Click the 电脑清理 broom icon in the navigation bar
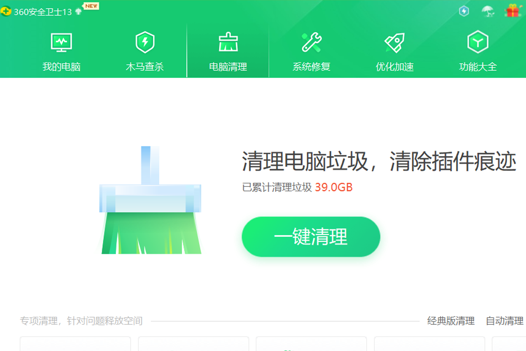Image resolution: width=526 pixels, height=351 pixels. point(228,42)
